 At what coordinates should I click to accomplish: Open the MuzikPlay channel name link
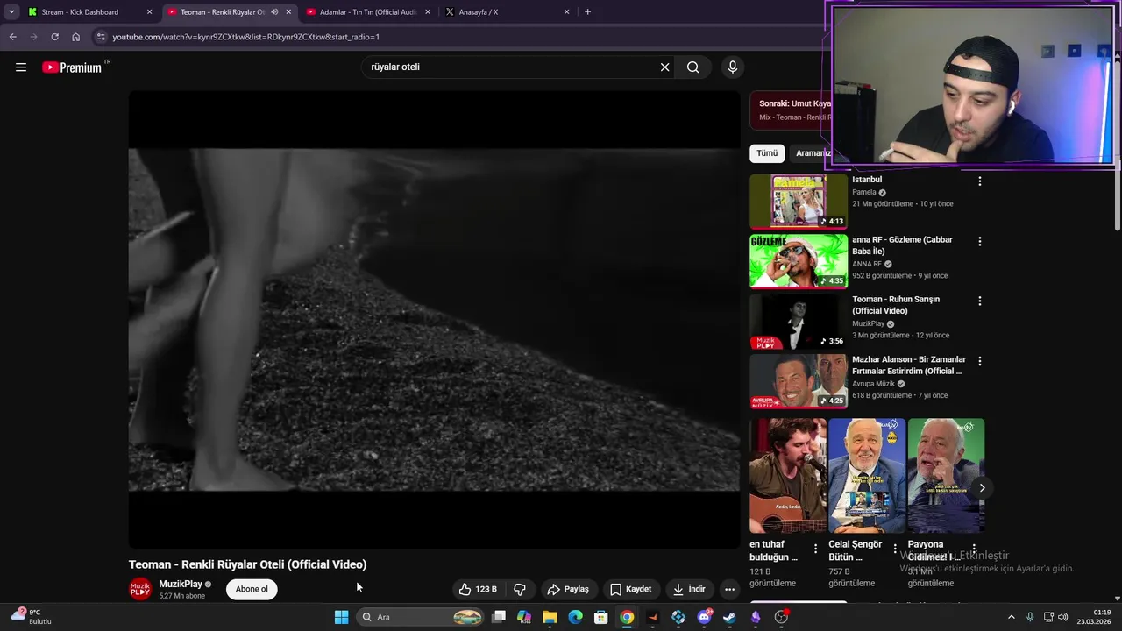181,584
